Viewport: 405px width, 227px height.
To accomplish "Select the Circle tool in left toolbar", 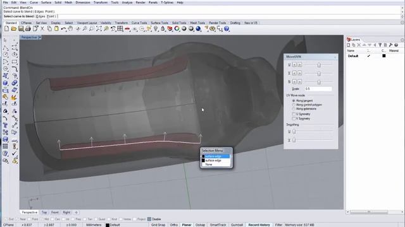I will [x=5, y=55].
